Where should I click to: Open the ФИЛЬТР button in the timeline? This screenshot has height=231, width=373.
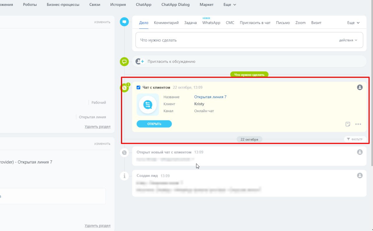point(355,139)
